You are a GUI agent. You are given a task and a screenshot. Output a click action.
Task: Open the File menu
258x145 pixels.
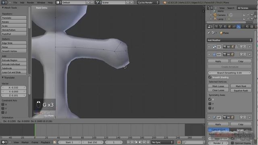point(15,2)
